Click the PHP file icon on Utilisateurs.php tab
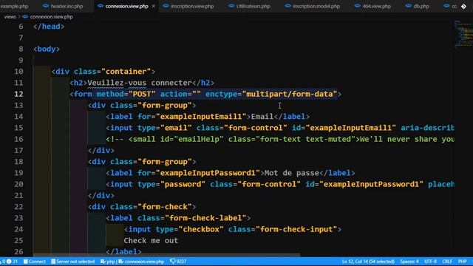This screenshot has width=473, height=266. pyautogui.click(x=231, y=6)
